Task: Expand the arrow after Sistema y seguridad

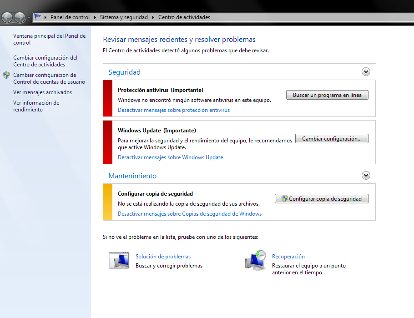Action: coord(153,17)
